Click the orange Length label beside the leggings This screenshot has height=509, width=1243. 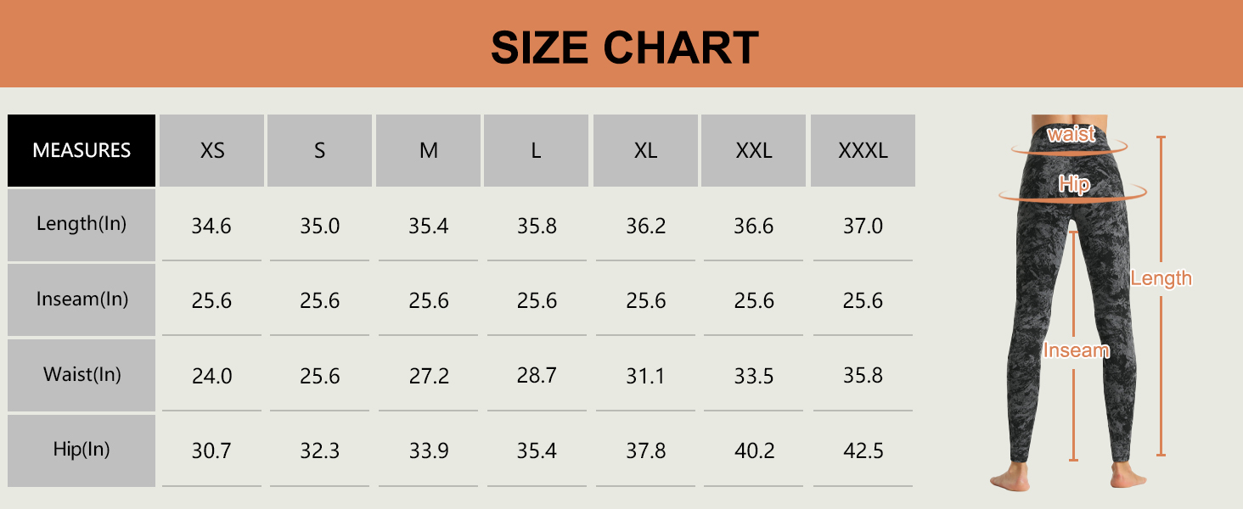click(1161, 278)
